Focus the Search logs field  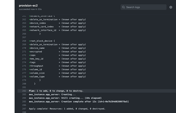(x=144, y=7)
